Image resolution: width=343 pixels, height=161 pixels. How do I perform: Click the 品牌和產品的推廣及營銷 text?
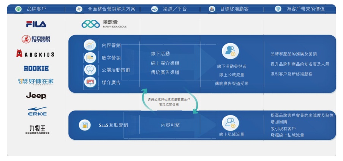point(294,54)
